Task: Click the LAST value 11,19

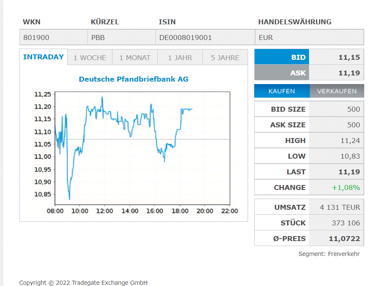Action: (349, 172)
